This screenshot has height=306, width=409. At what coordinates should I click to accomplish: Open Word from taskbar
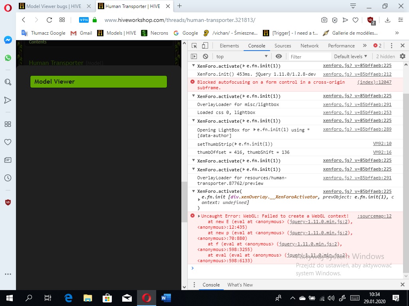click(x=166, y=298)
